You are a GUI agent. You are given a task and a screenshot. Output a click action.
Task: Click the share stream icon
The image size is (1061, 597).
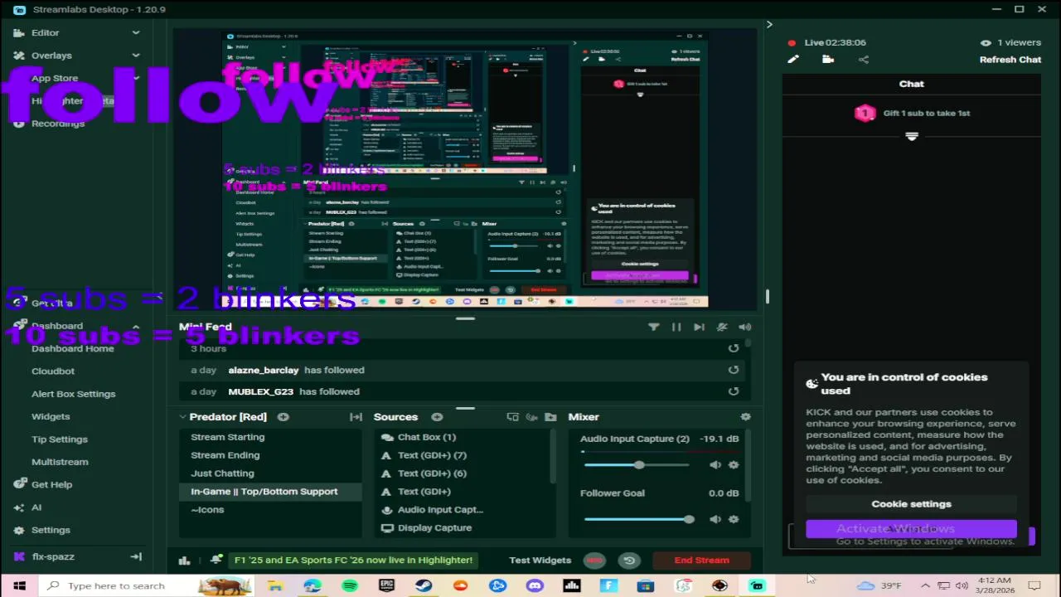[864, 59]
